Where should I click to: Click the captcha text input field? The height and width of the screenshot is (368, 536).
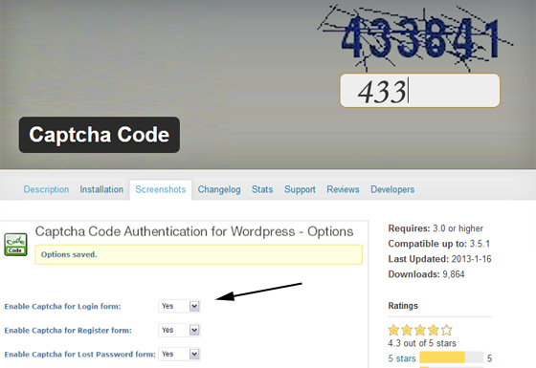coord(420,91)
